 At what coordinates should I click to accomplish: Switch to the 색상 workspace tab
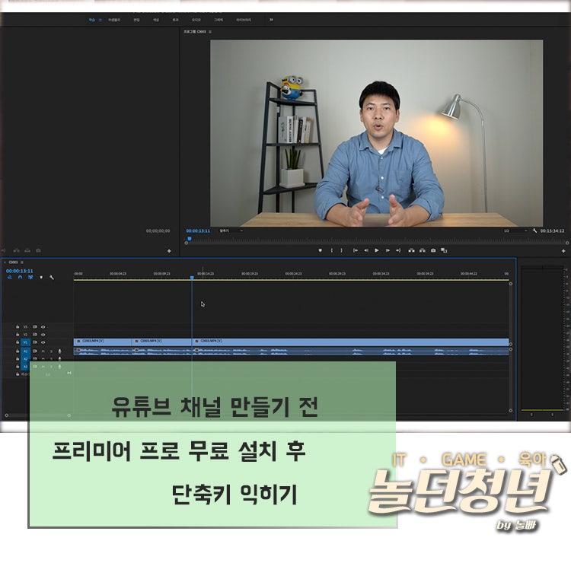coord(156,20)
